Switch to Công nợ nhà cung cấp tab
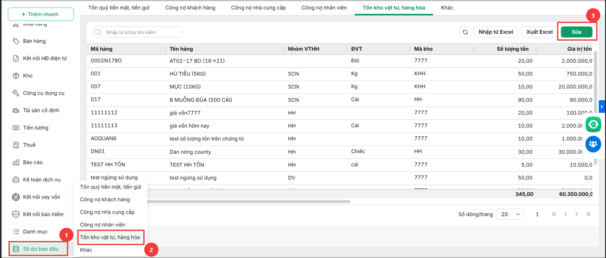Image resolution: width=606 pixels, height=258 pixels. [x=258, y=8]
